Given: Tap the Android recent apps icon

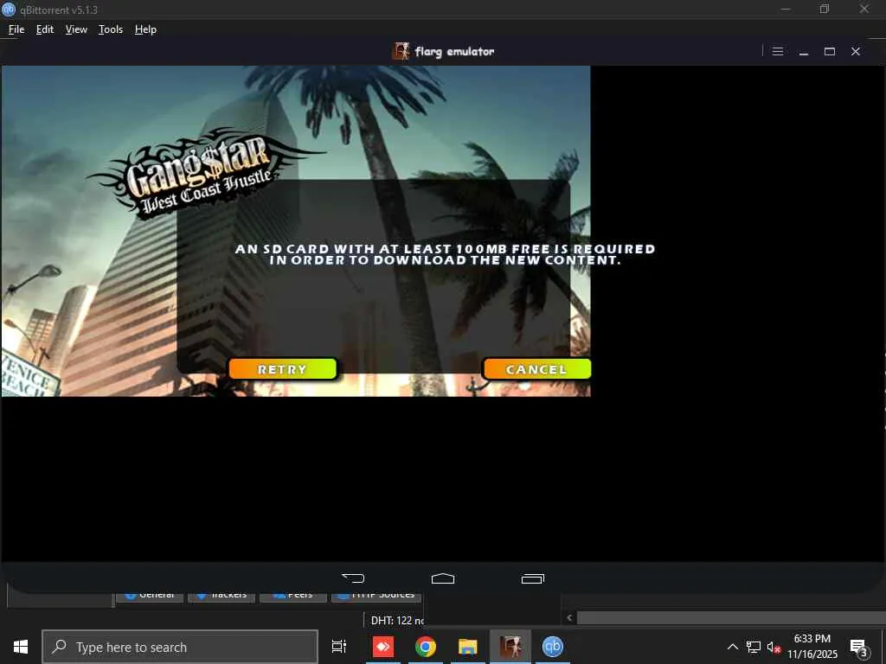Looking at the screenshot, I should point(533,578).
